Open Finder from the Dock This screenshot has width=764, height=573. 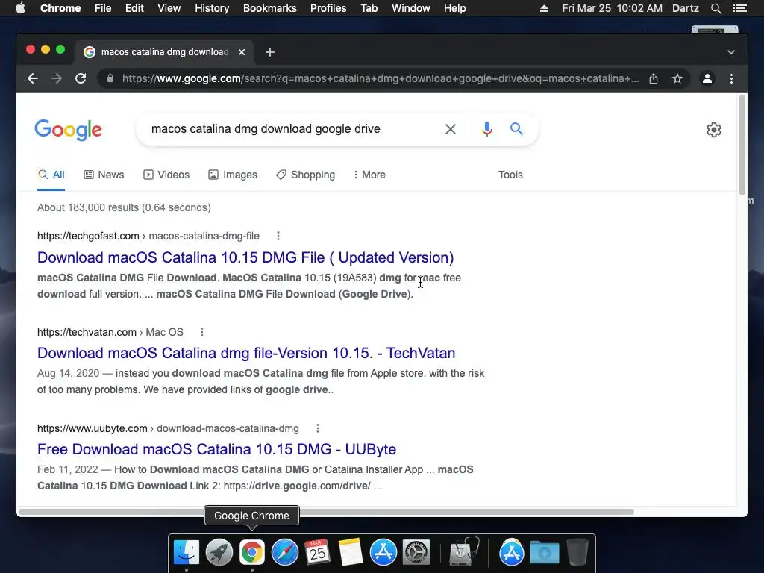pos(187,552)
